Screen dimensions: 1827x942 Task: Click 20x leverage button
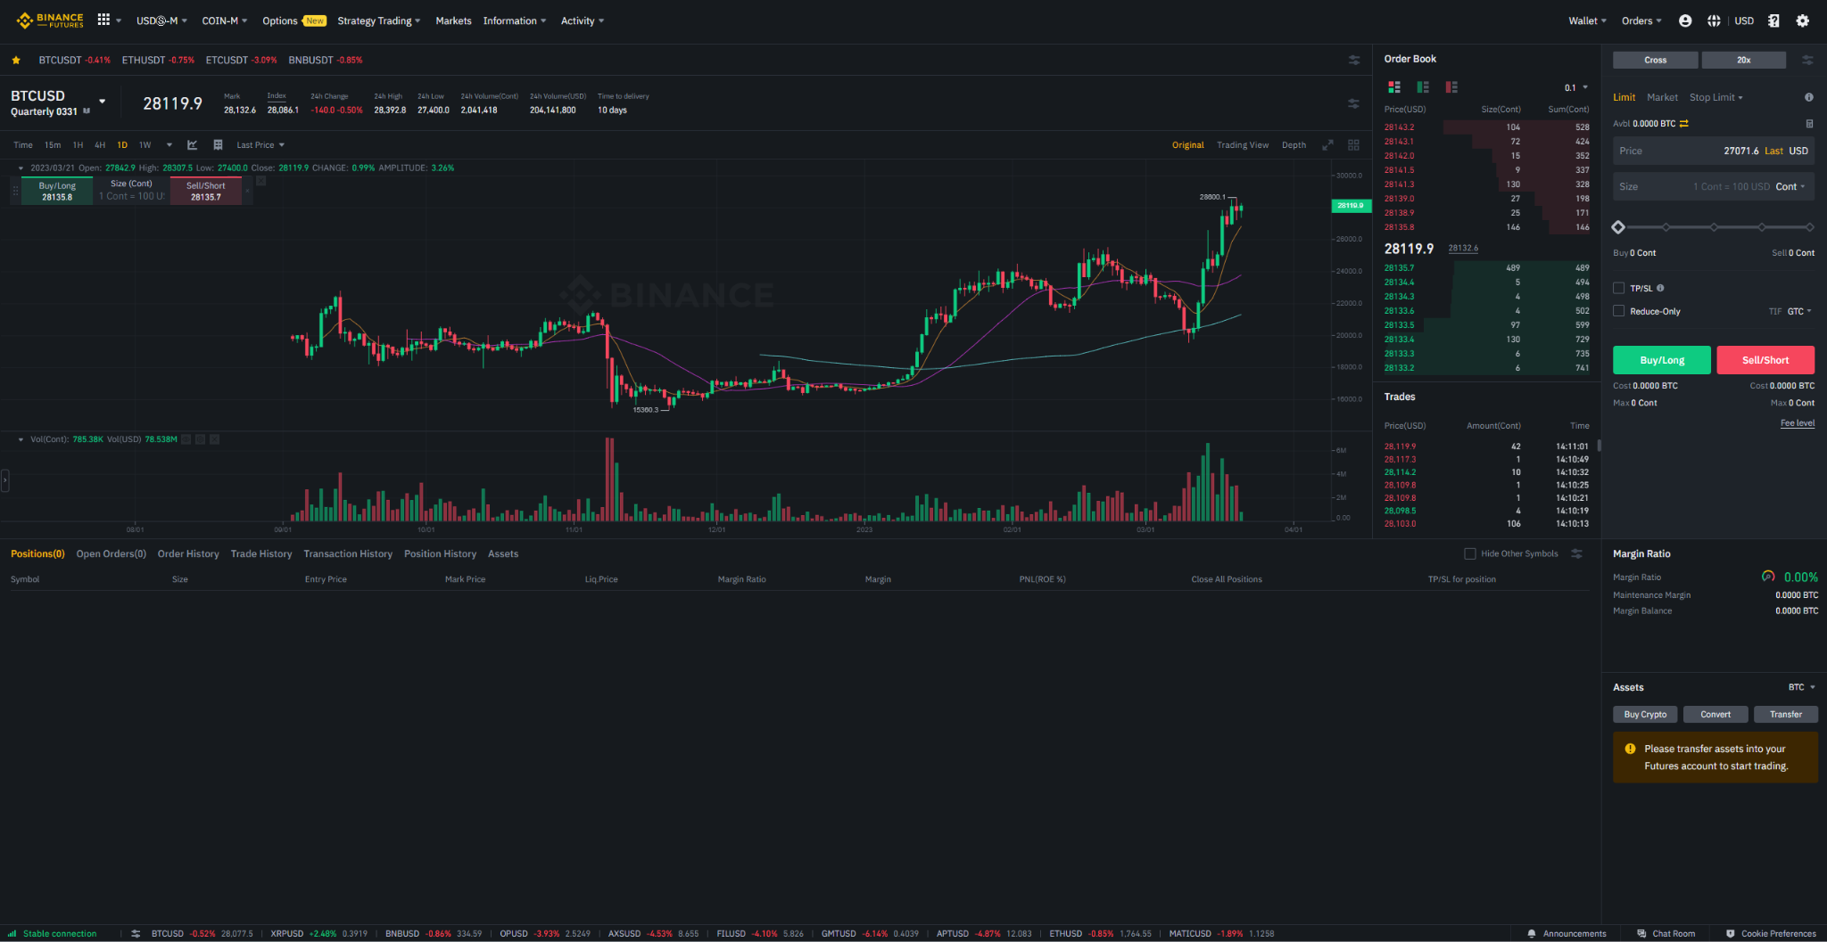click(x=1743, y=60)
